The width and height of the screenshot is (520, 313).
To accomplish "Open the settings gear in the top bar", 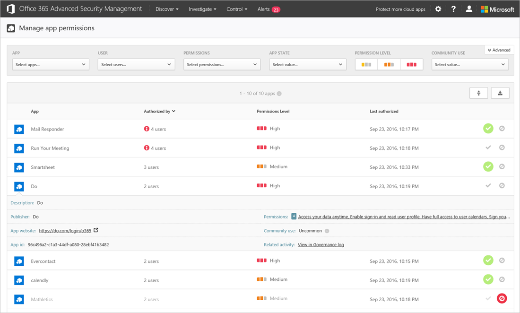I will [x=438, y=9].
